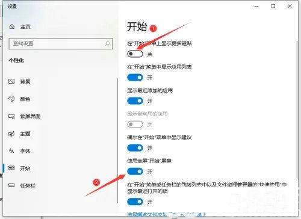Select 背景 in the sidebar
Image resolution: width=301 pixels, height=219 pixels.
[x=25, y=82]
